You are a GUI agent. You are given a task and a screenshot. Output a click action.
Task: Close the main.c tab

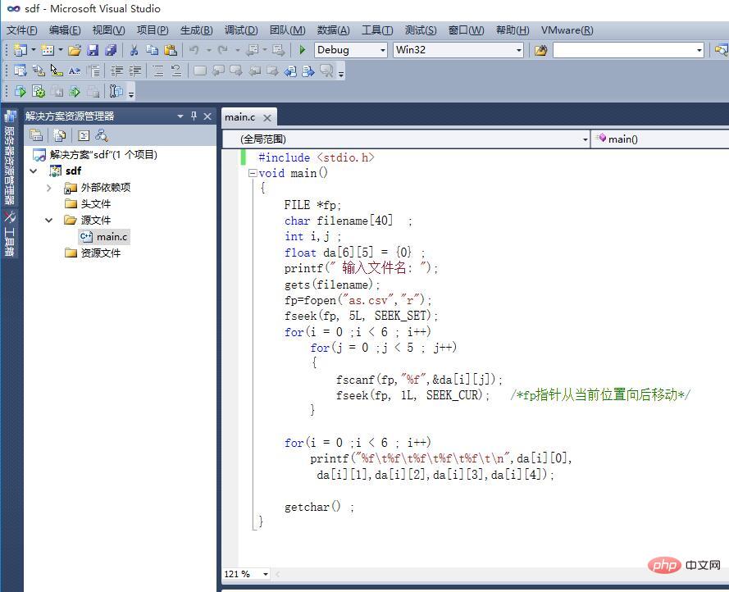tap(267, 117)
